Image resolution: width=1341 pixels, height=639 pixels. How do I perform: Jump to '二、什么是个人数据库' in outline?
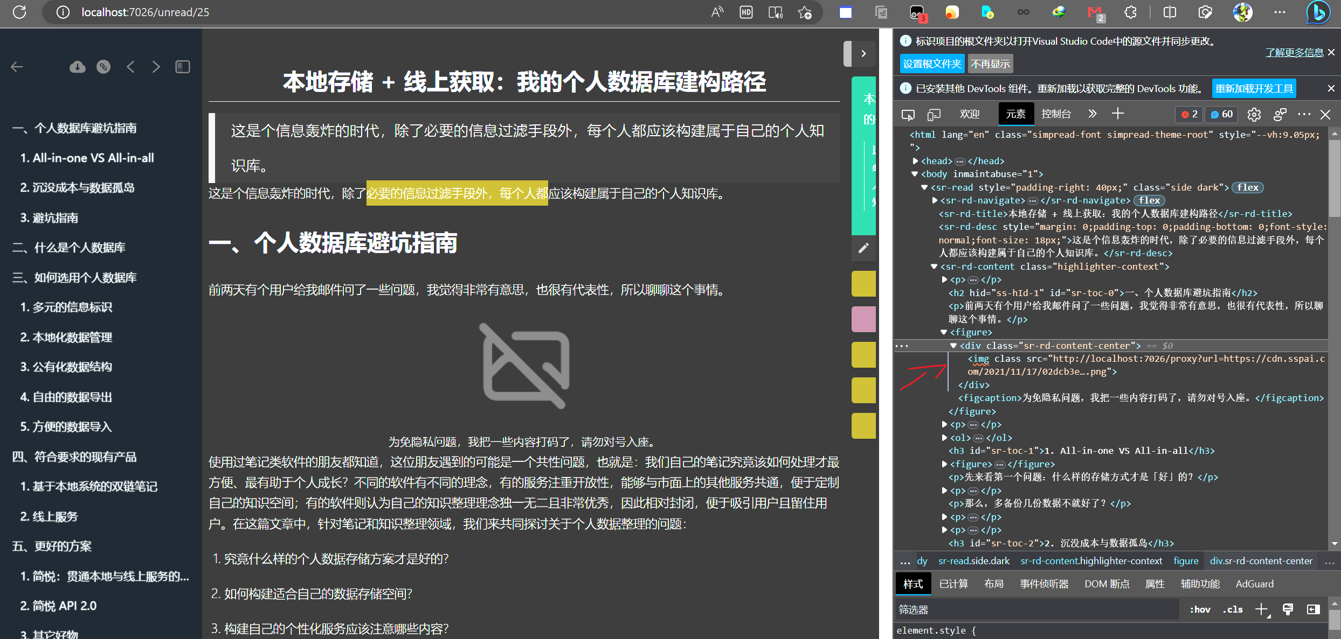[x=68, y=248]
